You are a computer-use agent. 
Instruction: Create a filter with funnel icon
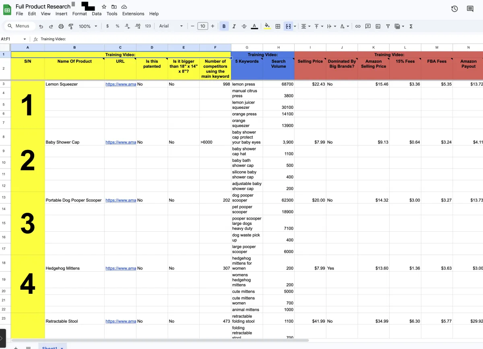click(388, 26)
